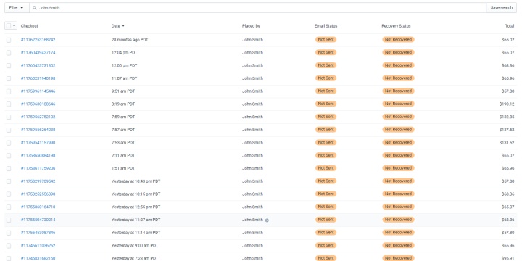Click the $95.91 total amount
This screenshot has width=522, height=261.
[508, 258]
